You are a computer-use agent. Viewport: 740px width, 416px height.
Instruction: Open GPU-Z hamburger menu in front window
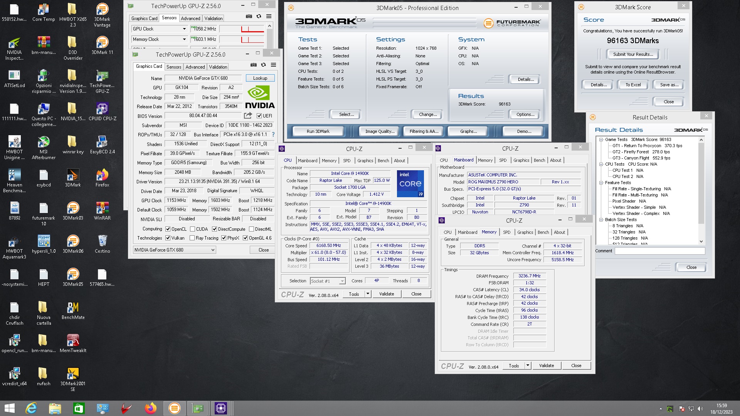(274, 65)
